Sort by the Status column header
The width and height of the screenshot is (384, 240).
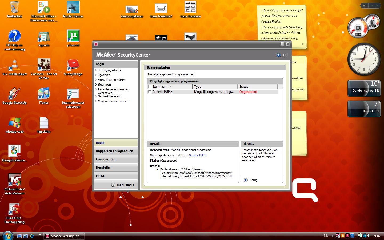[x=258, y=86]
